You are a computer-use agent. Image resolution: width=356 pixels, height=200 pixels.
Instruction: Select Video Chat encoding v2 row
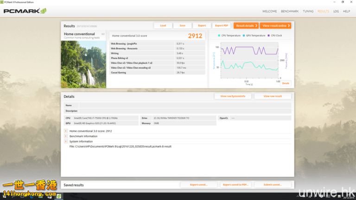157,68
